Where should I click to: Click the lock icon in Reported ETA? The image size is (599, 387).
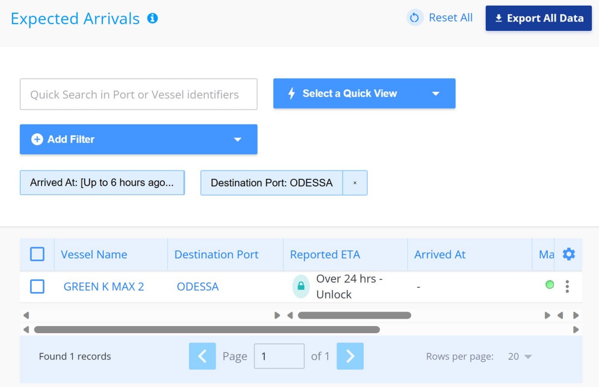pos(301,286)
